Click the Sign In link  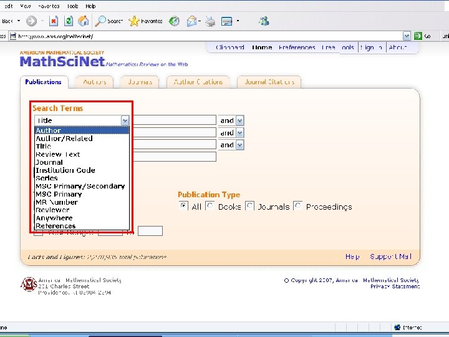tap(372, 47)
